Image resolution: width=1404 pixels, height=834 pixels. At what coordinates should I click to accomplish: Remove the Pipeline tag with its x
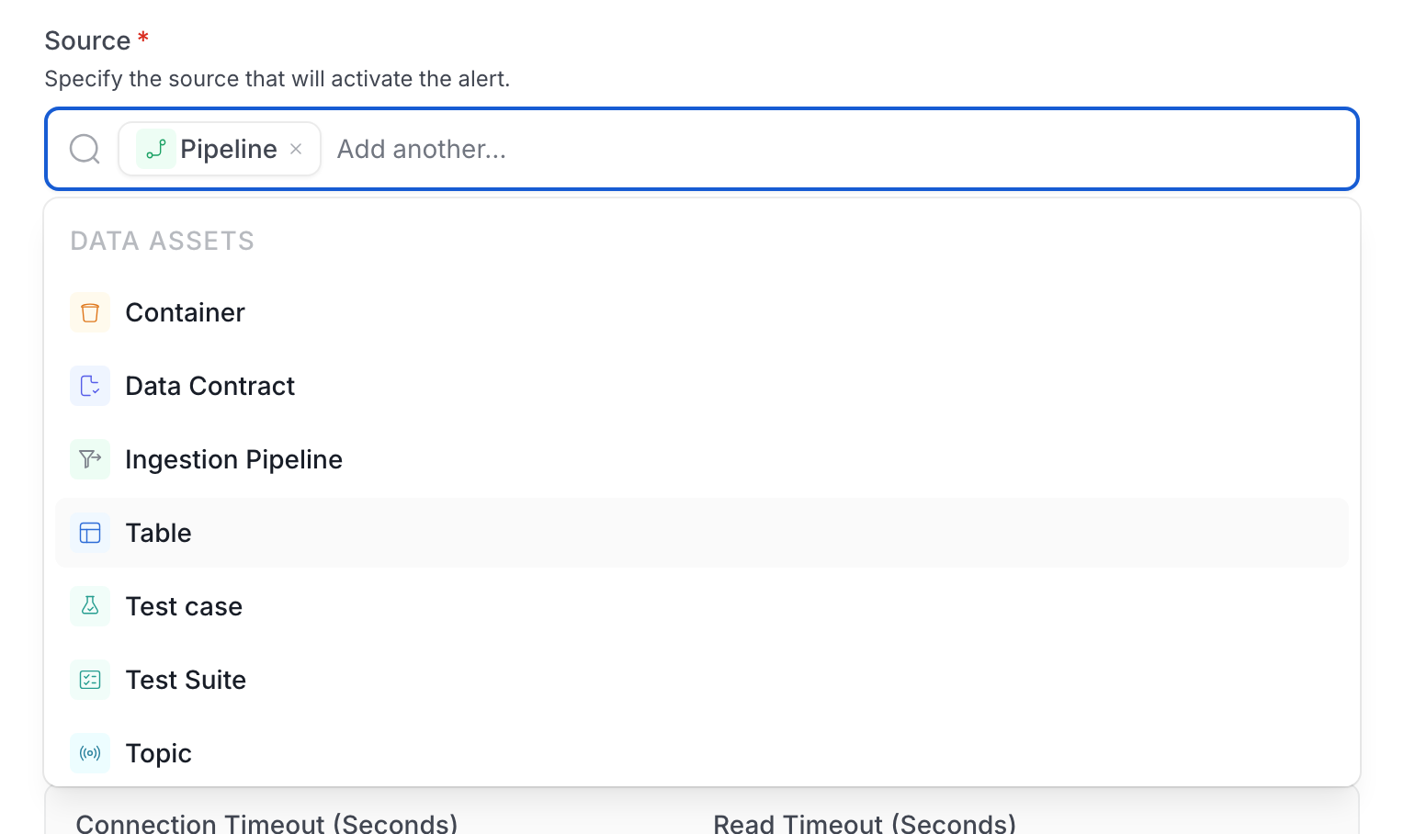296,149
